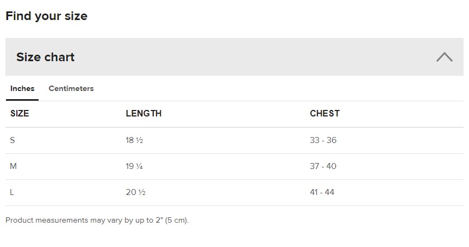469x247 pixels.
Task: Click the underline beneath the Inches tab
Action: pos(22,100)
